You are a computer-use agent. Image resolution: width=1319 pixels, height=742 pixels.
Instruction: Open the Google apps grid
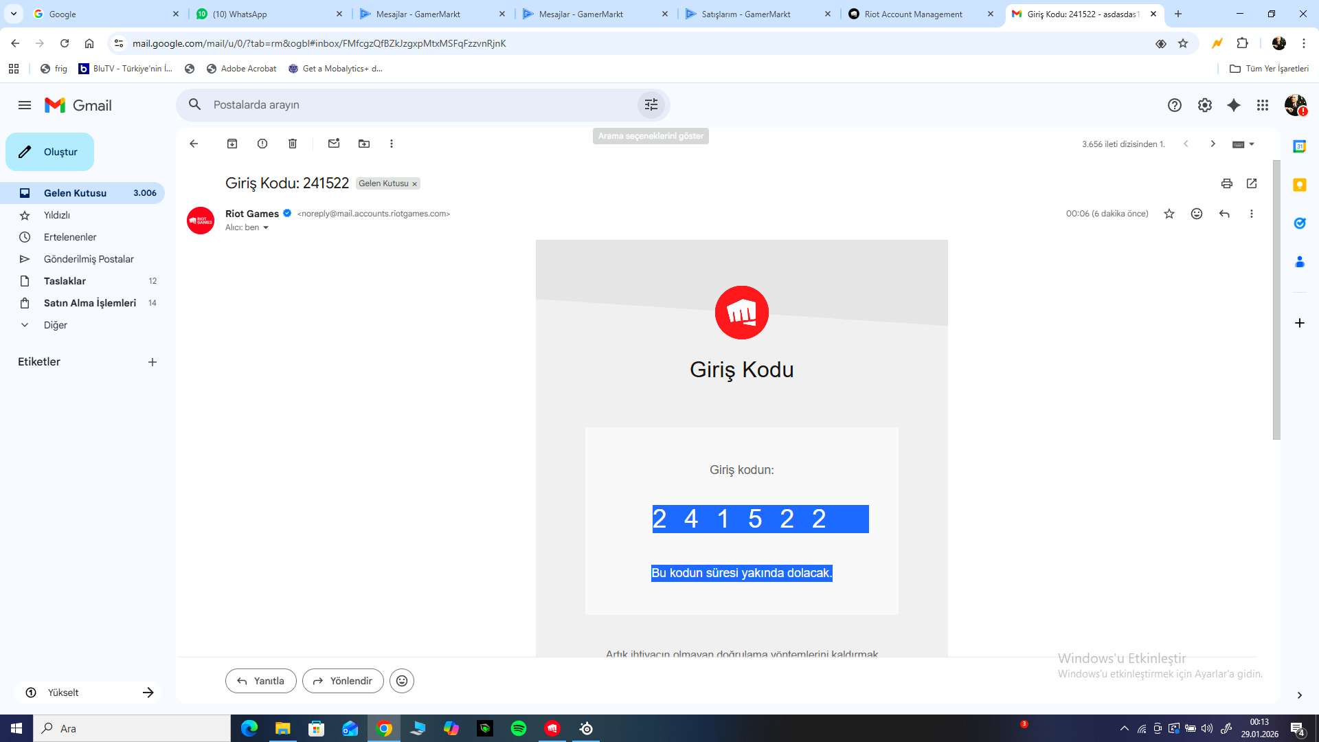pyautogui.click(x=1263, y=105)
